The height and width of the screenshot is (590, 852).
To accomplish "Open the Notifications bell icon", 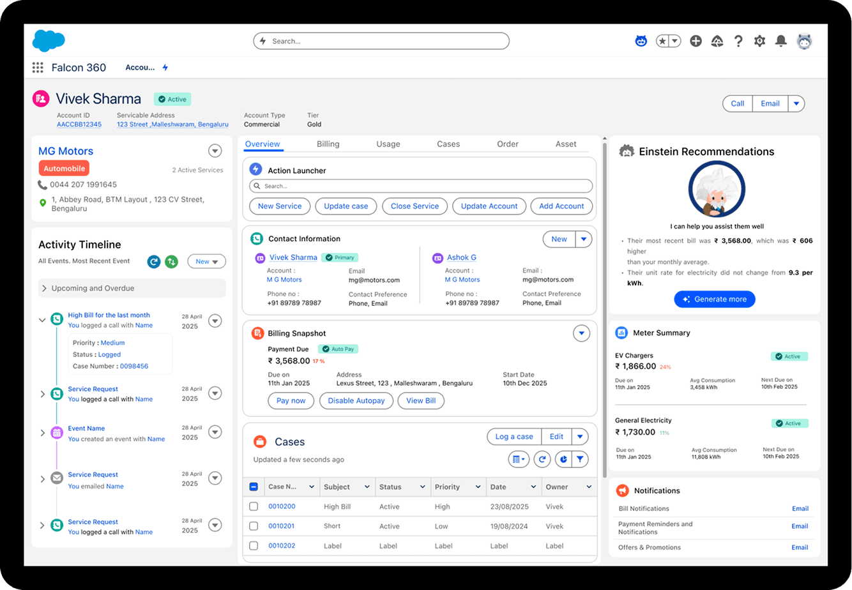I will (780, 41).
